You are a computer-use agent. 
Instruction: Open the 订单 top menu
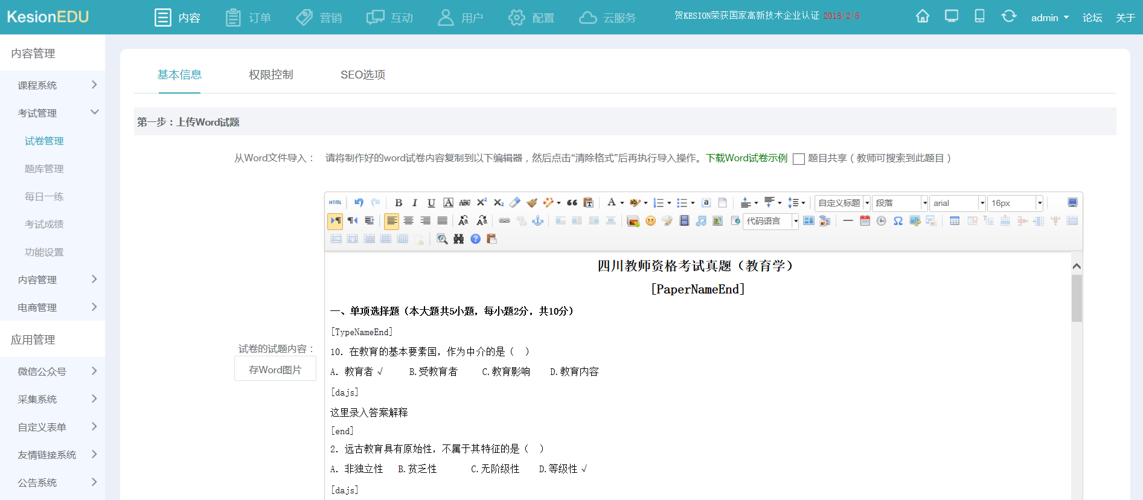coord(249,18)
